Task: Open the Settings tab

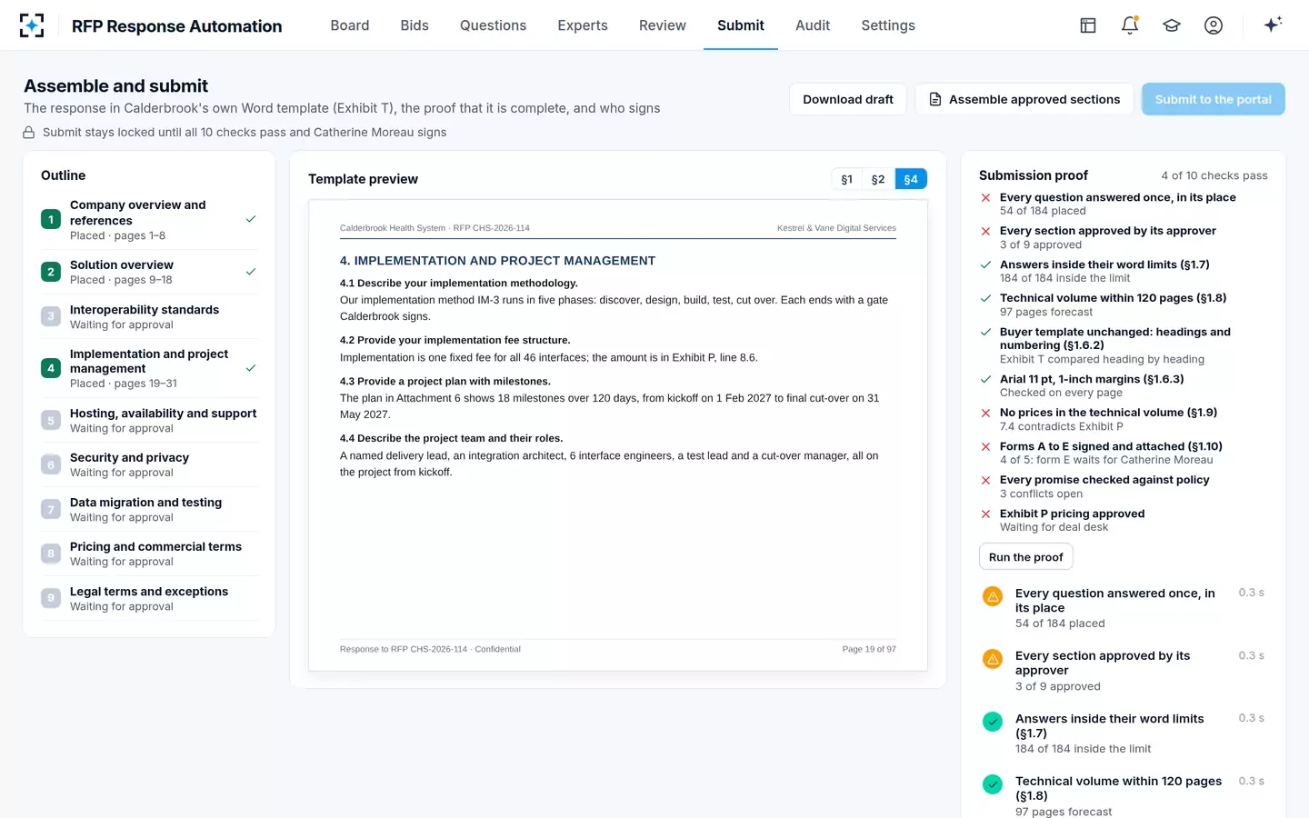Action: pos(888,25)
